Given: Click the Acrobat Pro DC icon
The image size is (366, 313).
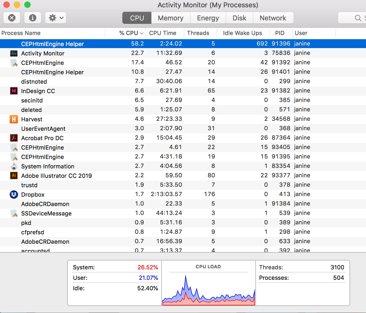Looking at the screenshot, I should 14,138.
